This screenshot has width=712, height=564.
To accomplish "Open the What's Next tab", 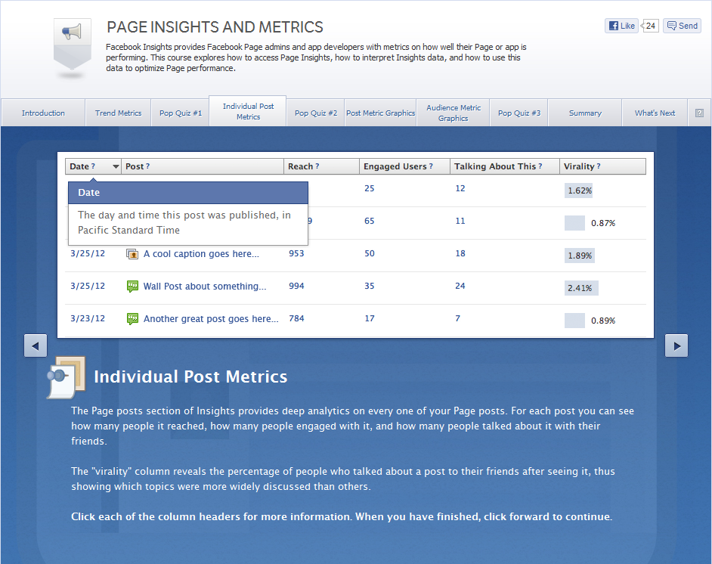I will click(655, 113).
